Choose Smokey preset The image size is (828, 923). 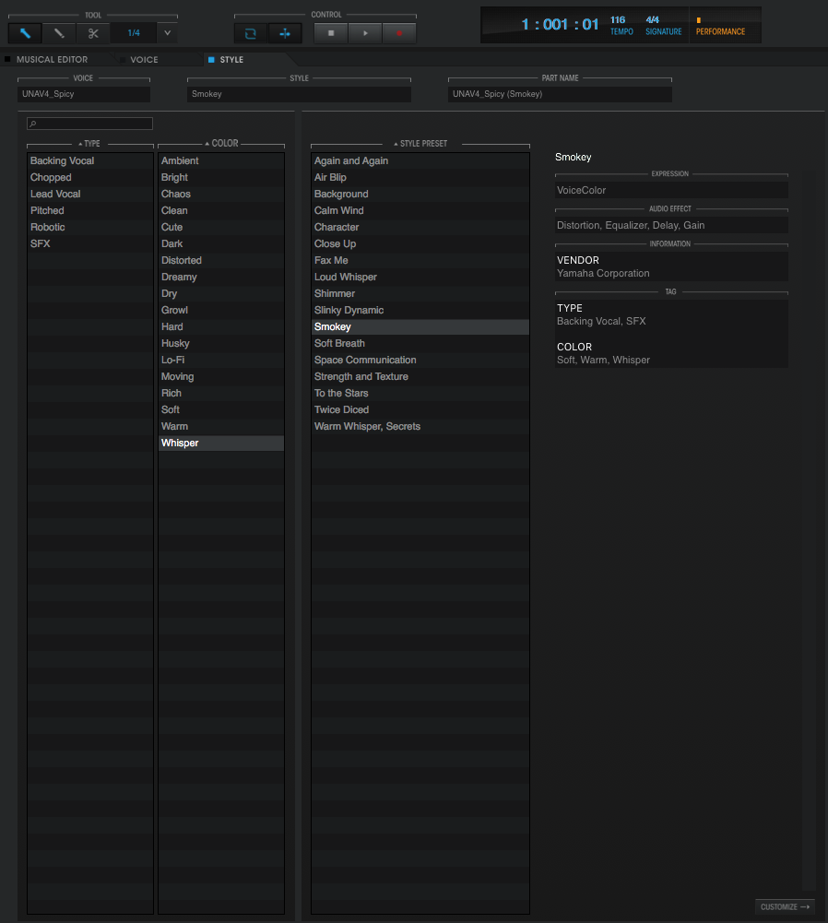click(420, 326)
